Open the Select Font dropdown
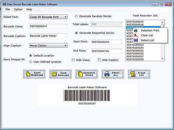 coord(48,17)
